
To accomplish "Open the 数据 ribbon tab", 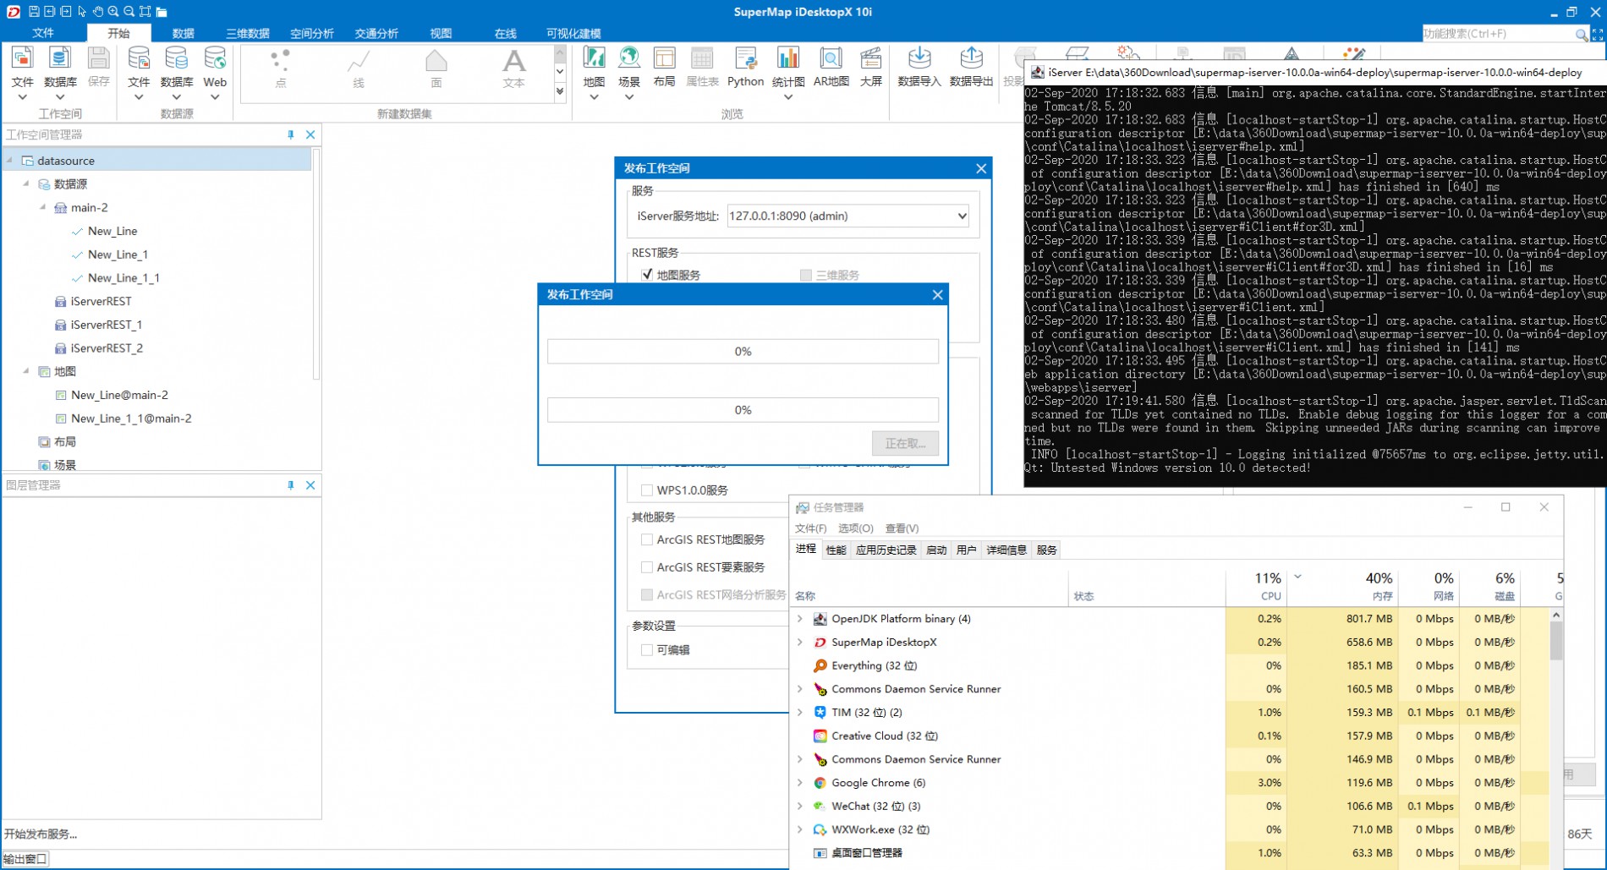I will 183,33.
